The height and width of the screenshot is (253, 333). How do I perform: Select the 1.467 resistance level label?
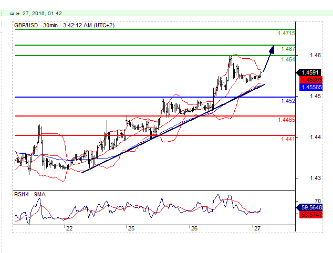click(288, 49)
